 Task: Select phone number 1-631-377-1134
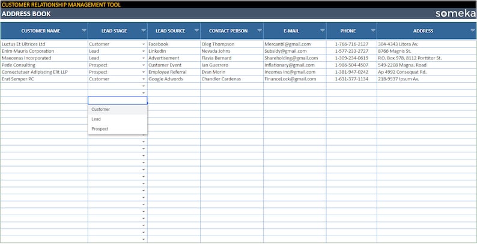(351, 79)
